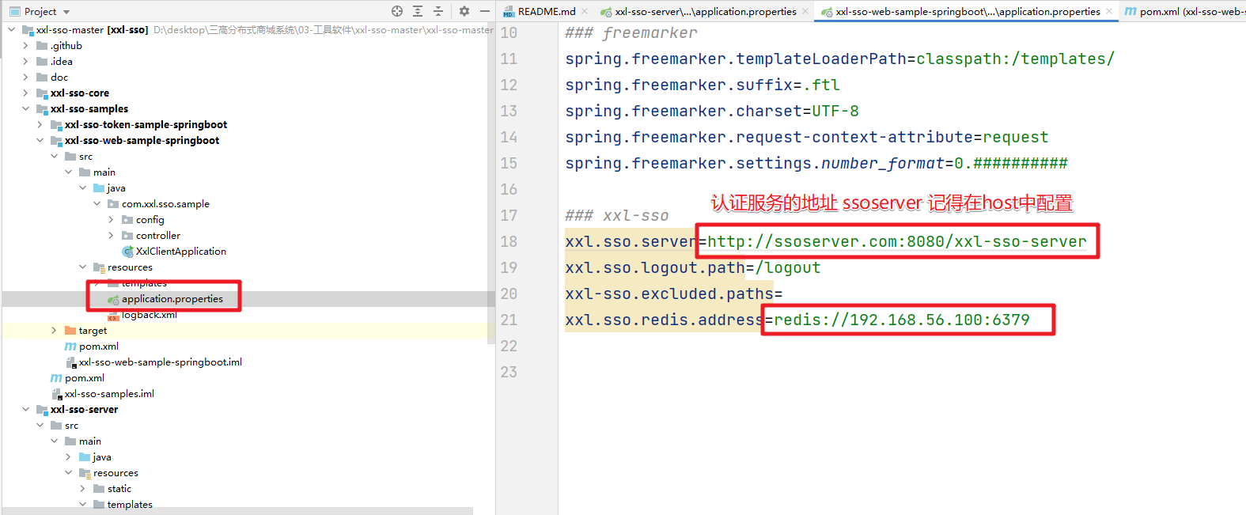Collapse the xxl-sso-server module arrow
This screenshot has height=515, width=1246.
[x=26, y=410]
